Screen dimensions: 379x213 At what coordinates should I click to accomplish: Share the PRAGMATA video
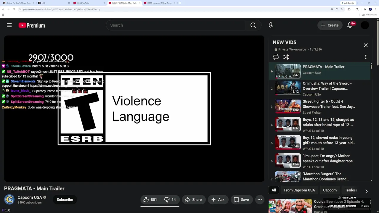(x=193, y=200)
